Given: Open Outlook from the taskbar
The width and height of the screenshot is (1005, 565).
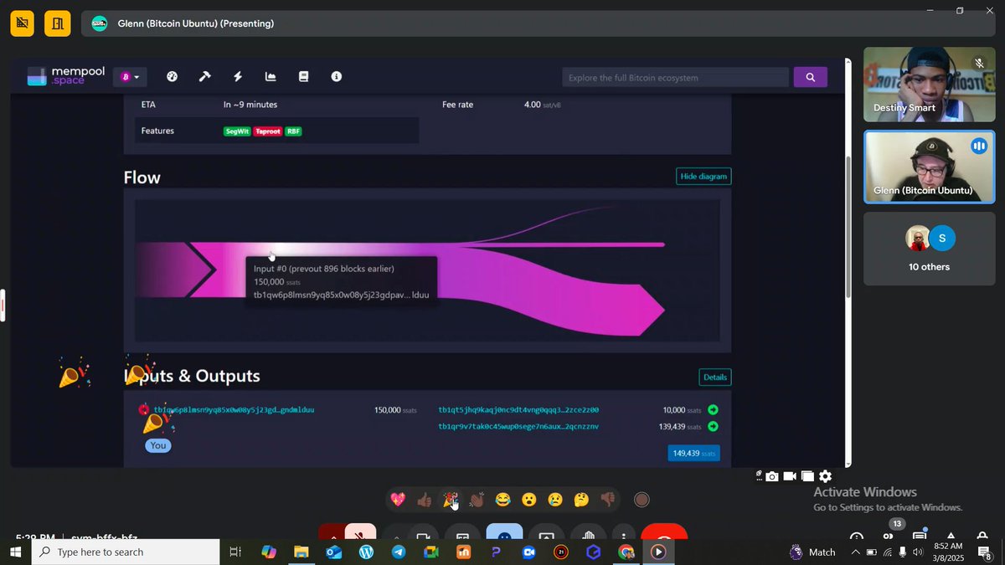Looking at the screenshot, I should (333, 552).
